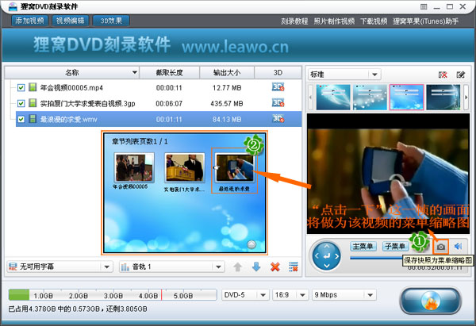The width and height of the screenshot is (476, 326).
Task: Open the 照片制作视频 link
Action: [334, 21]
